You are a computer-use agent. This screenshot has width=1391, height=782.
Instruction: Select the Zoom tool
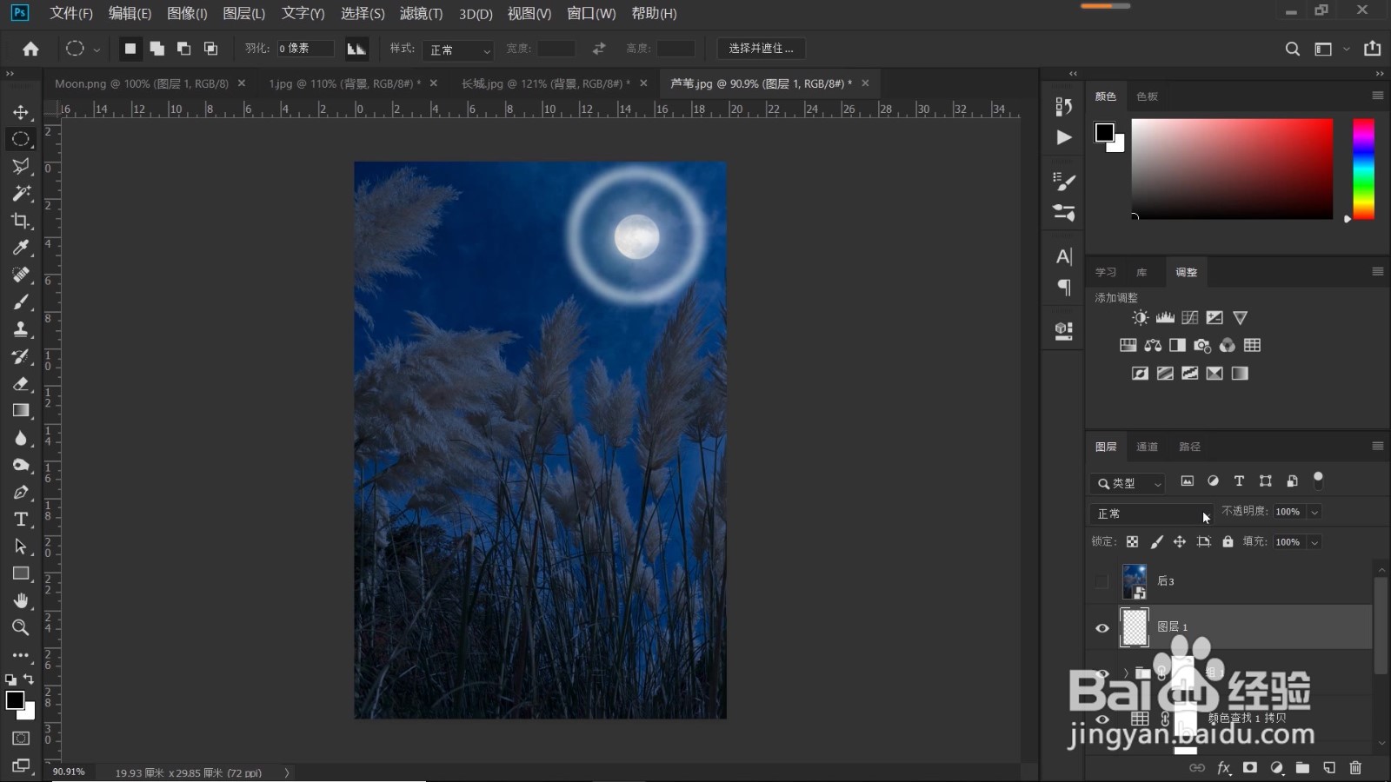pyautogui.click(x=21, y=627)
